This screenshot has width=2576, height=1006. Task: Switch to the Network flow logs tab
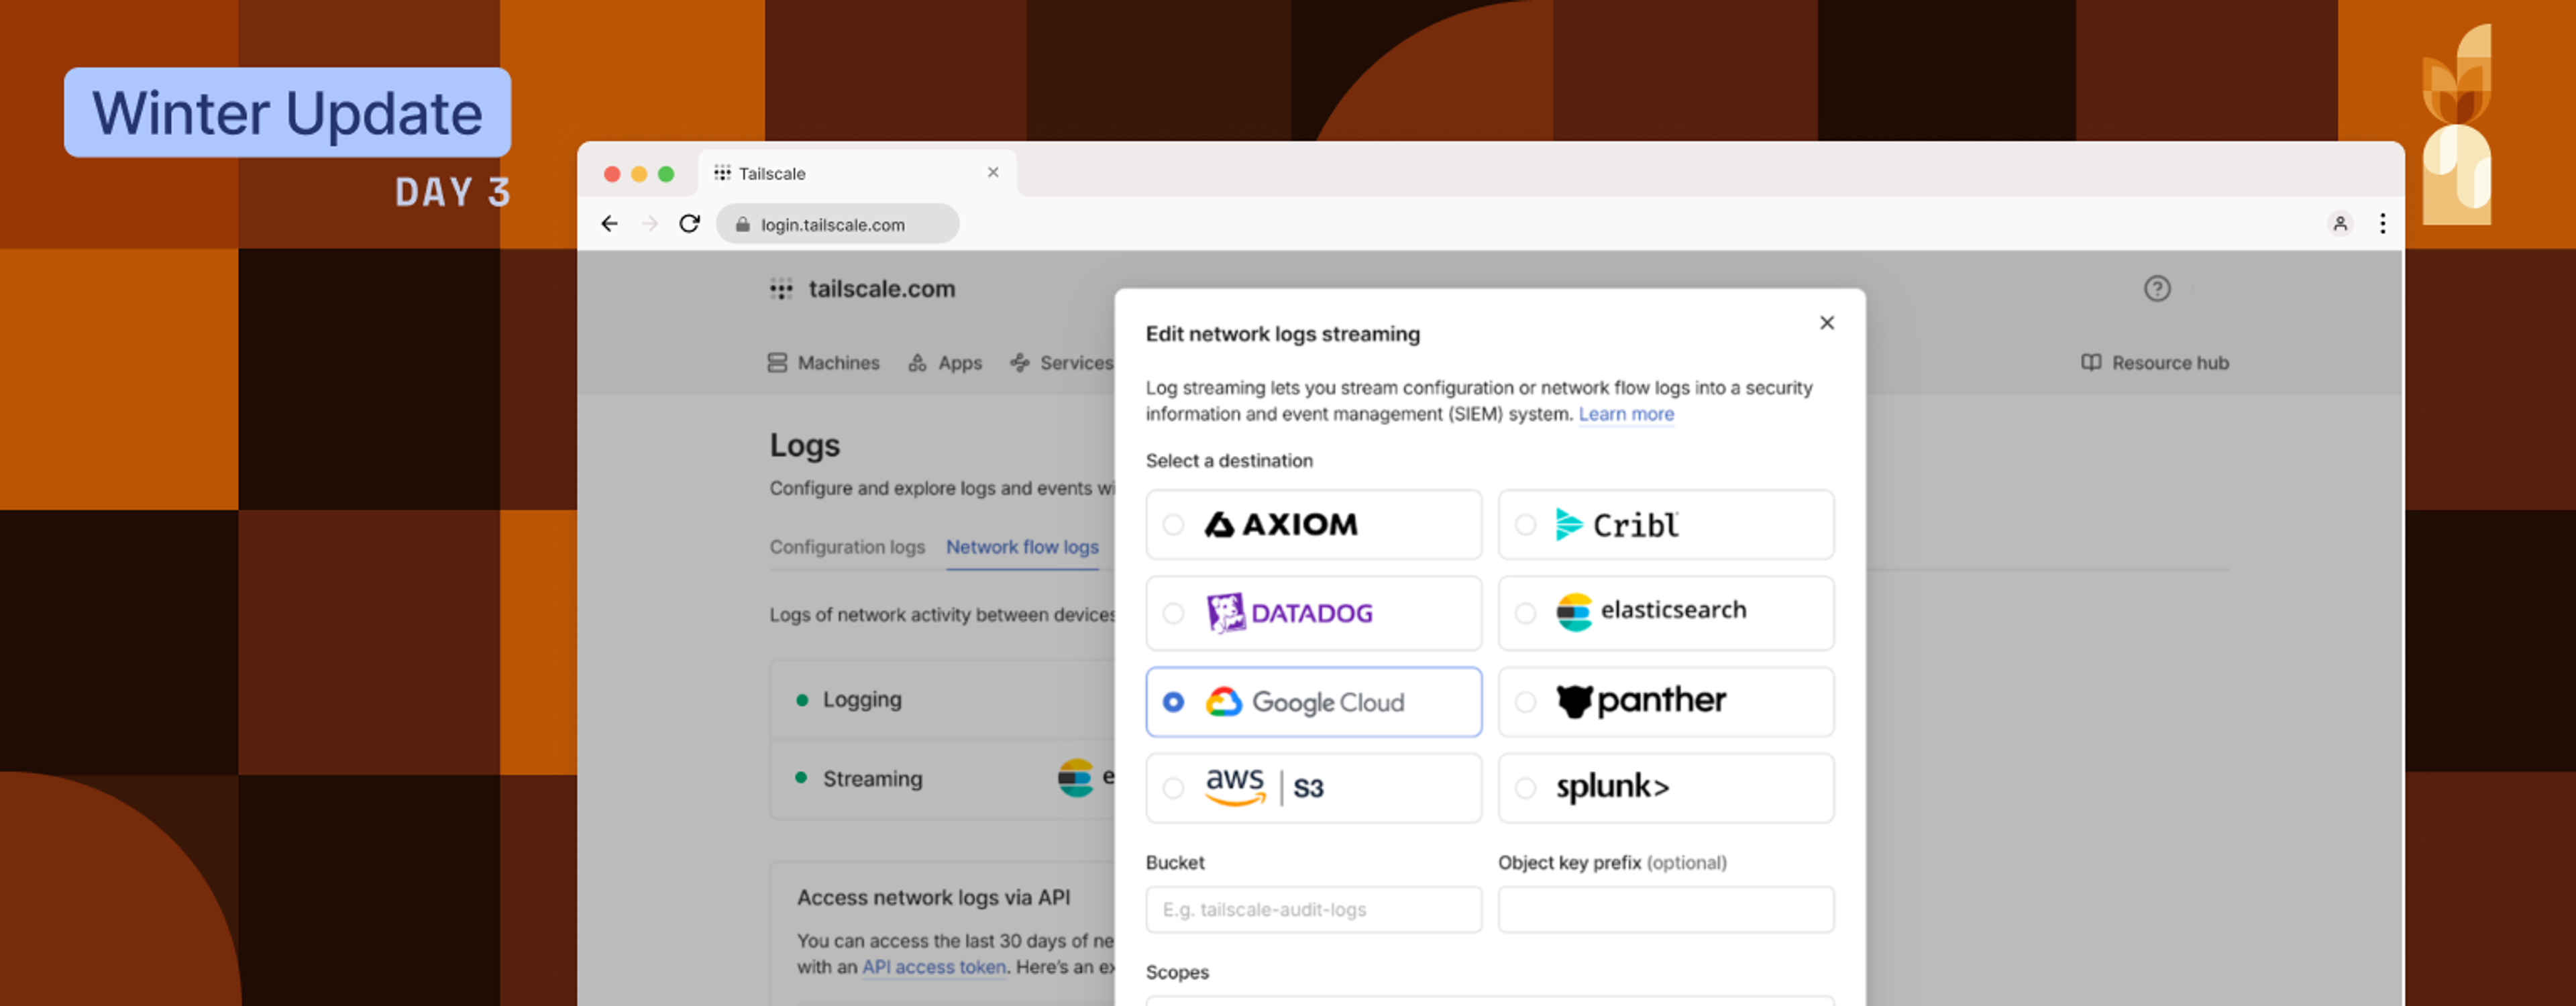1022,547
